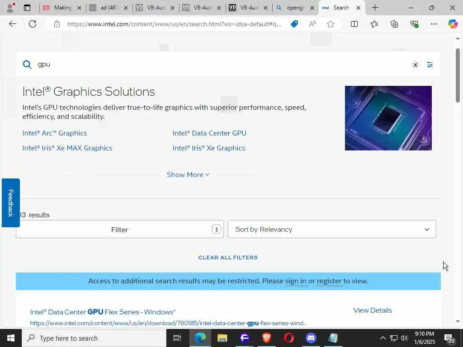
Task: Open search filter settings sliders icon
Action: [430, 65]
